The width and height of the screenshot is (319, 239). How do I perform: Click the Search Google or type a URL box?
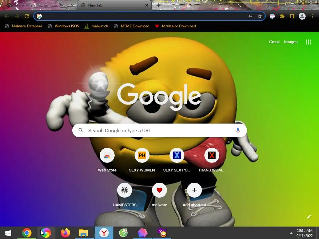[159, 130]
